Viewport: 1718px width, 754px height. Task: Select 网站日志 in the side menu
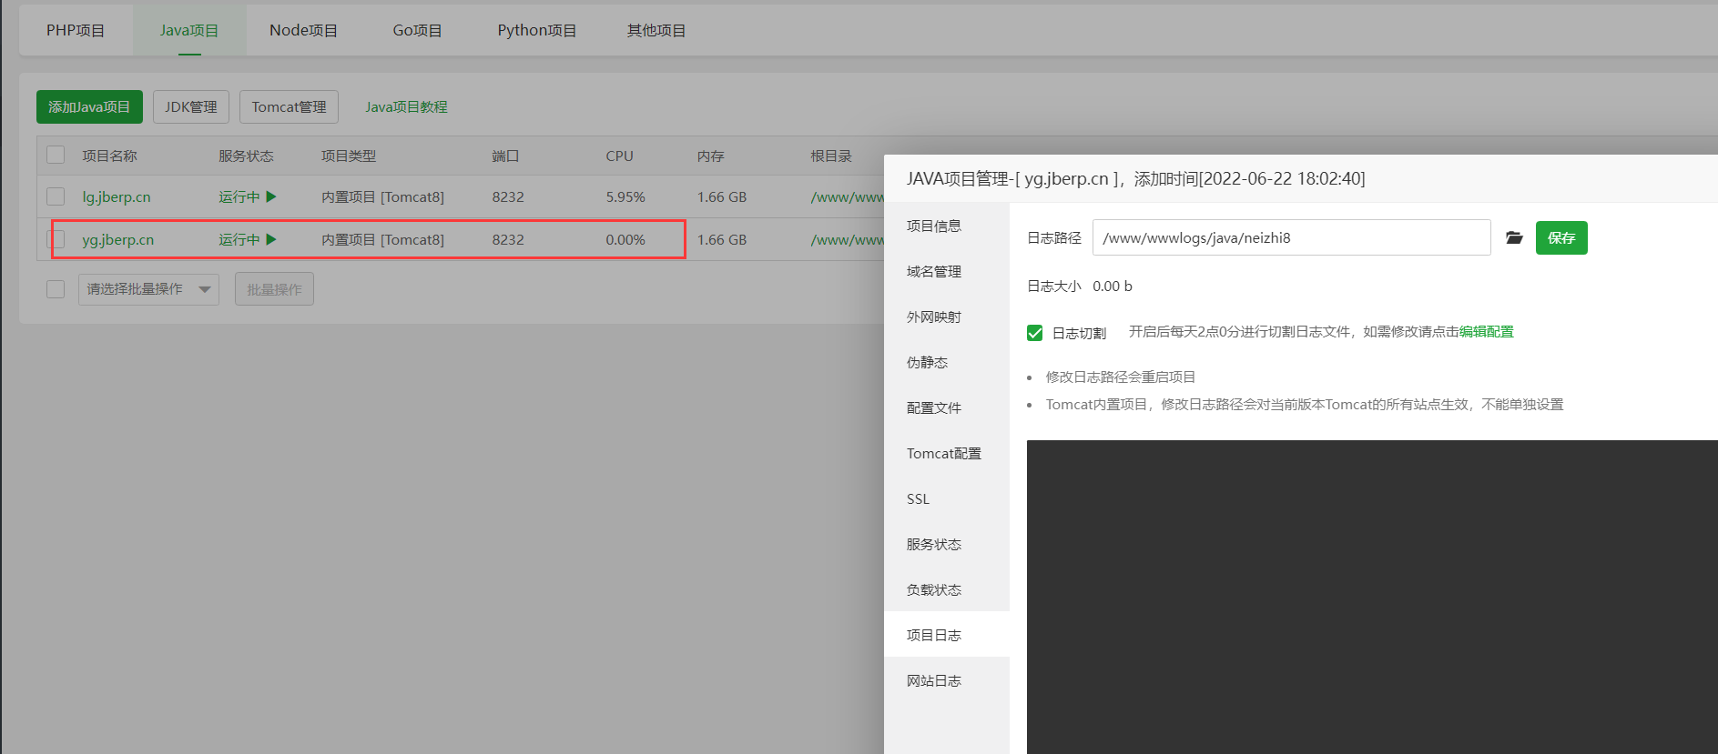[x=933, y=680]
